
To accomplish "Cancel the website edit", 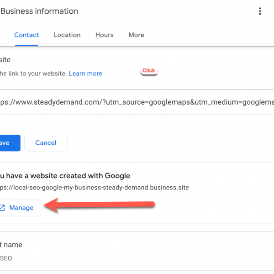I will (46, 143).
